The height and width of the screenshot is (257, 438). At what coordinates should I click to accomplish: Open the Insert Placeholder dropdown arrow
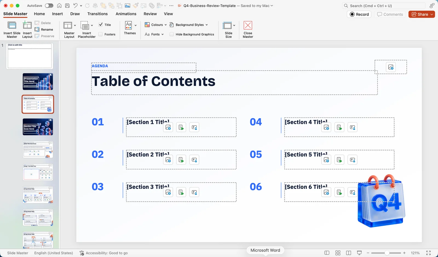click(x=92, y=25)
